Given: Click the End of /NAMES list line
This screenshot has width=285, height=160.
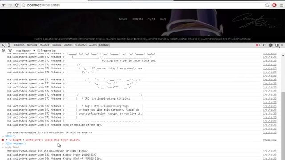Looking at the screenshot, I should tap(54, 159).
